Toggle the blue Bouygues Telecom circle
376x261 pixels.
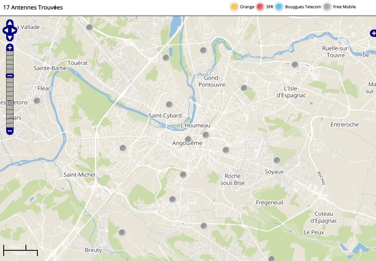(x=279, y=7)
